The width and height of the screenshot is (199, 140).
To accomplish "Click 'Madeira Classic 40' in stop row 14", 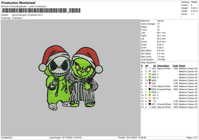I will (188, 107).
